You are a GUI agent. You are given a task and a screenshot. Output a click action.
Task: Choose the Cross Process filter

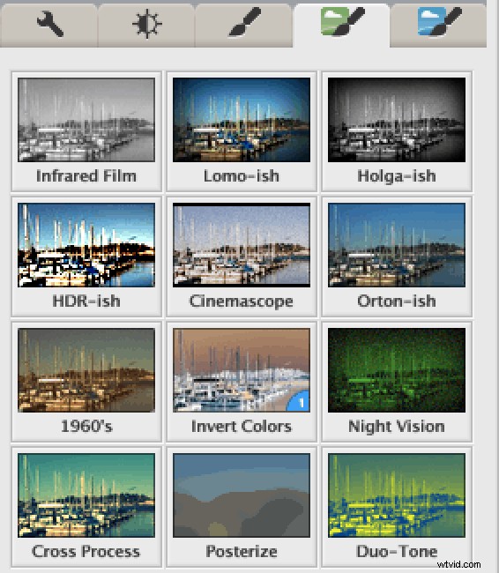(x=86, y=507)
